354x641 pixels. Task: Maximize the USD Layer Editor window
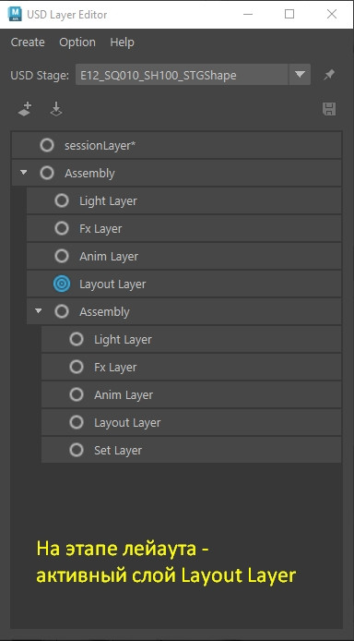tap(289, 14)
